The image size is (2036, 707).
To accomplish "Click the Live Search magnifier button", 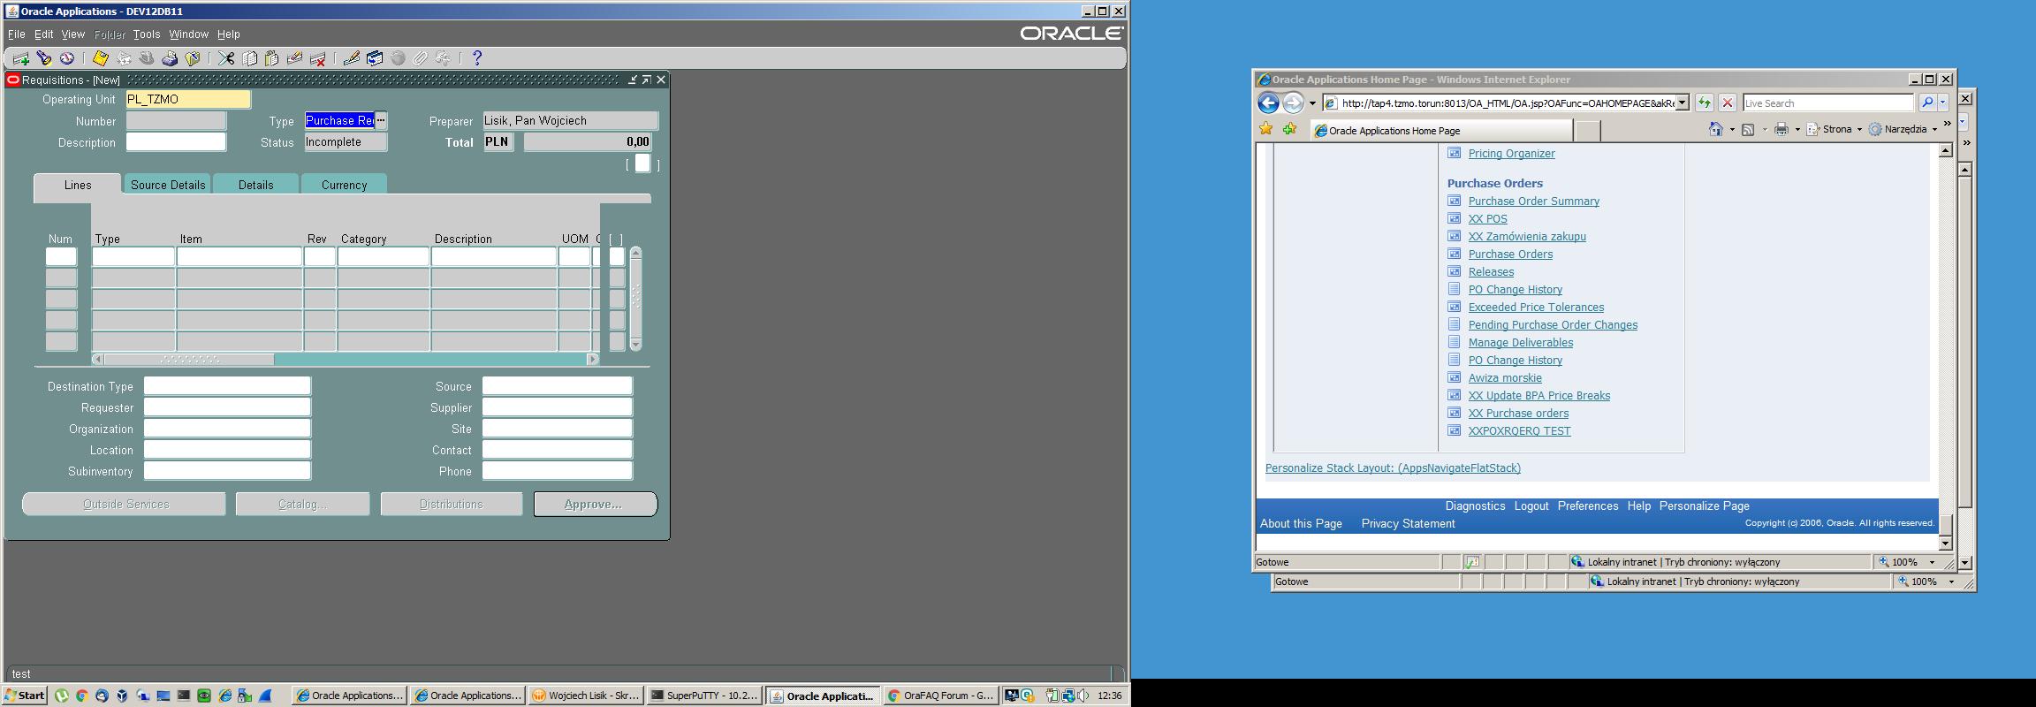I will pyautogui.click(x=1927, y=103).
